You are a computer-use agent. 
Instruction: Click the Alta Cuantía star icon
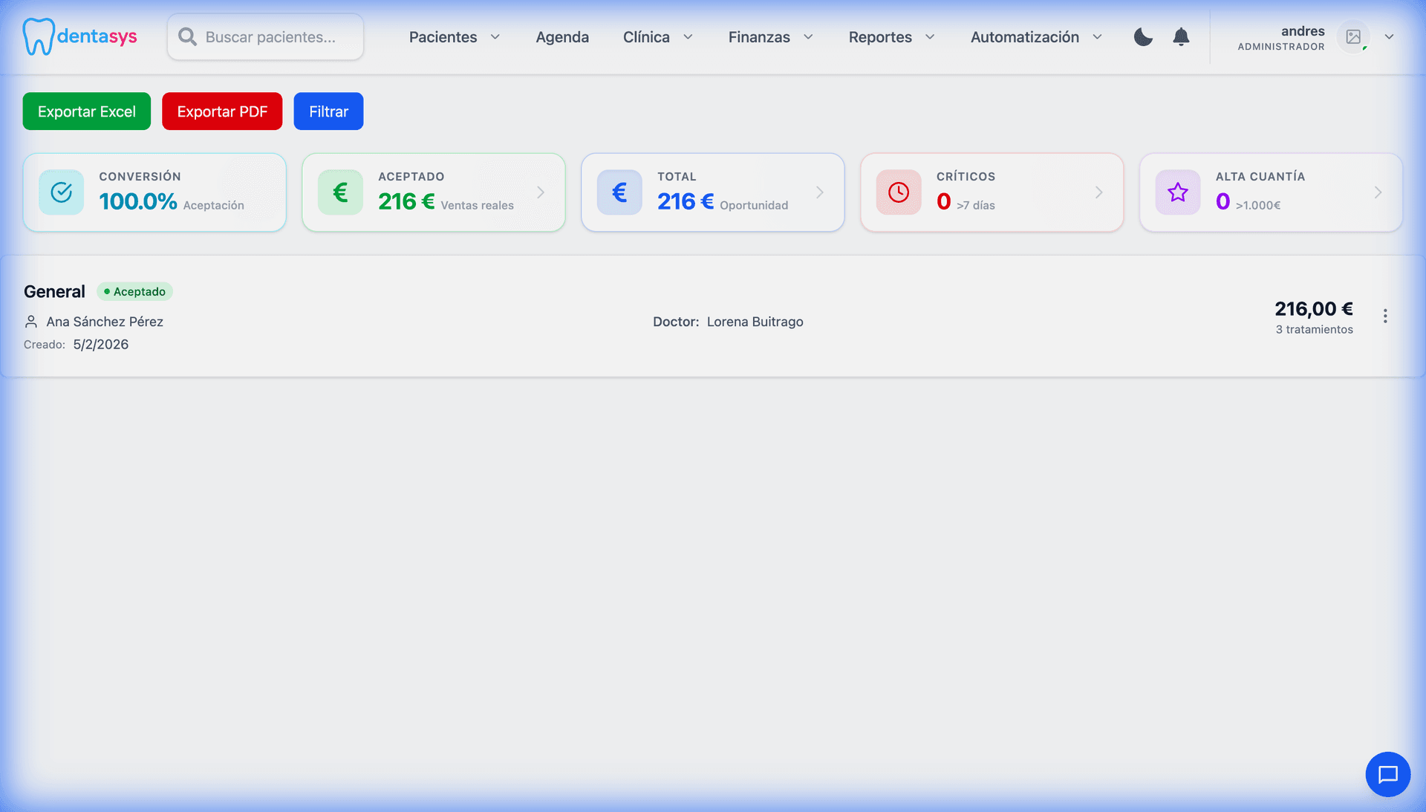pos(1178,192)
